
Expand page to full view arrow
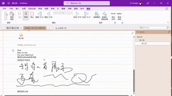point(132,33)
